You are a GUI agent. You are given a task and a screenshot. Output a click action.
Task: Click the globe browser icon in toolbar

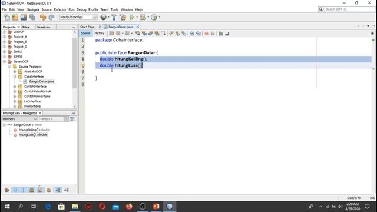click(104, 17)
